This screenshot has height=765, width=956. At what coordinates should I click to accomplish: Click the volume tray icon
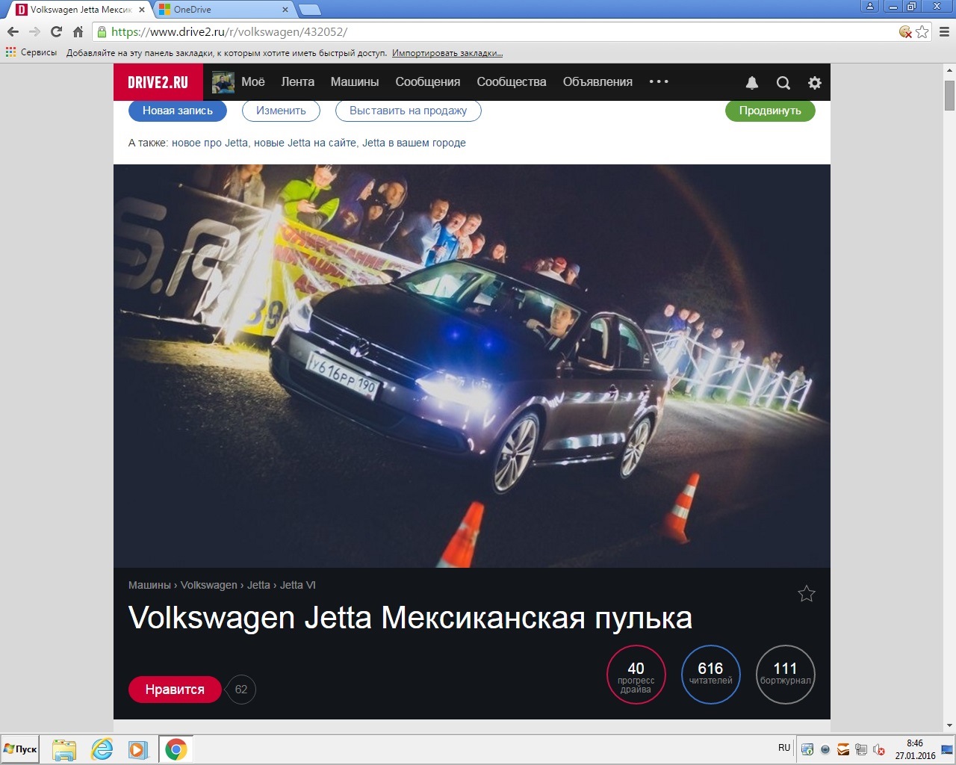pos(879,749)
